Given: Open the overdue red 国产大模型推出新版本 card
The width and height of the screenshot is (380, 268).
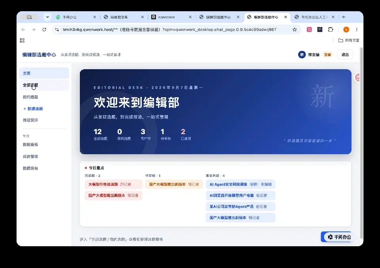Looking at the screenshot, I should click(x=114, y=195).
